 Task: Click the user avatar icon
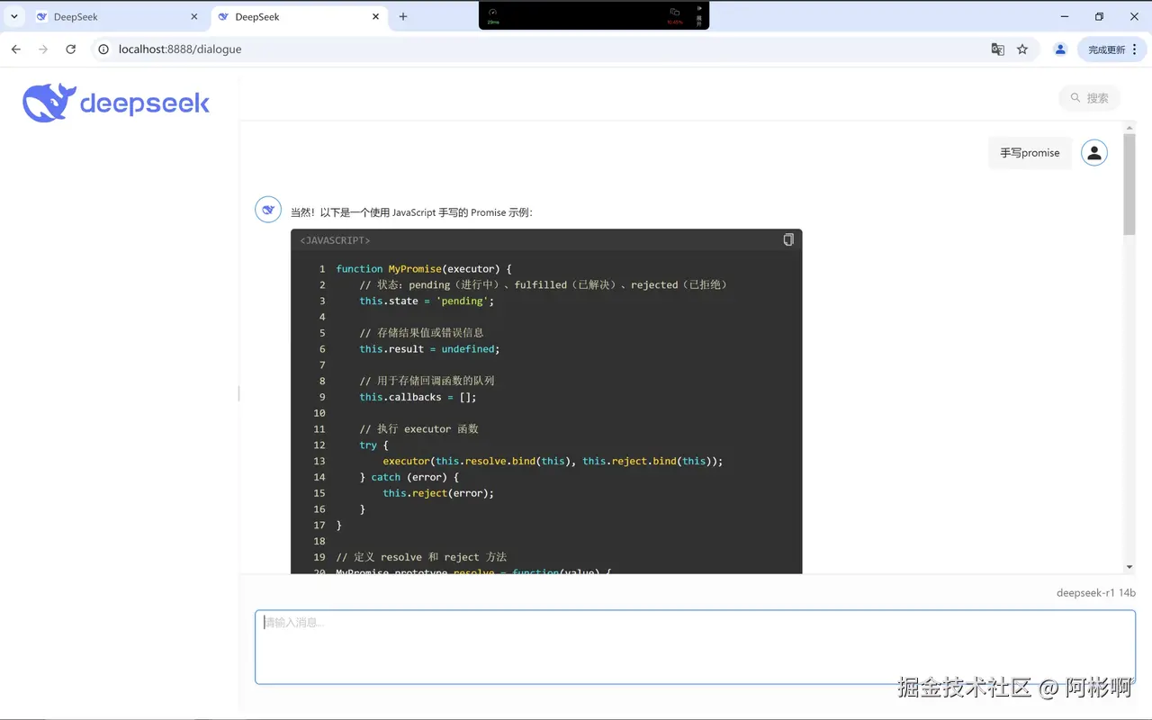1093,153
